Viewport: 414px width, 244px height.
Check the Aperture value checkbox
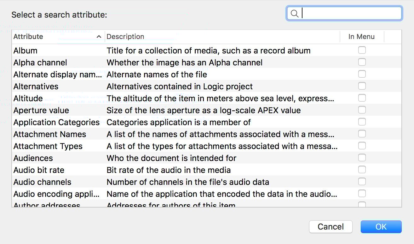point(362,110)
